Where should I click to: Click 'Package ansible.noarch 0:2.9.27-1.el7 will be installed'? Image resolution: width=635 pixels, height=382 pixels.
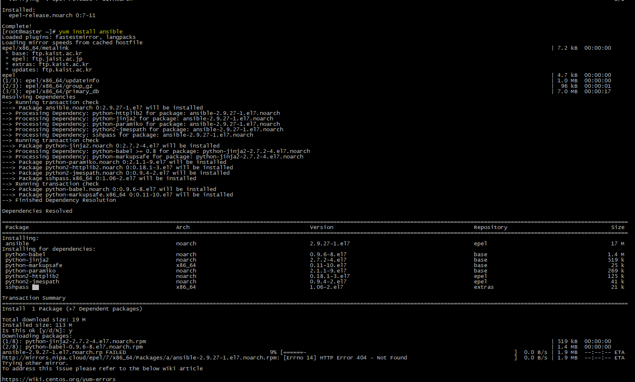point(111,108)
